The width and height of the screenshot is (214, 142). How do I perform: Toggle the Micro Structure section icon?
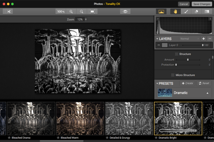click(x=173, y=75)
